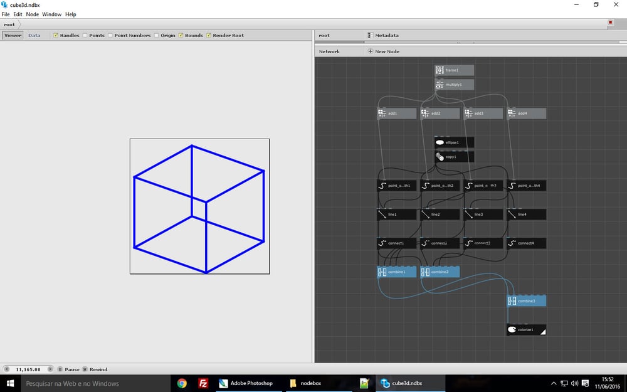
Task: Open the File menu
Action: pos(6,14)
